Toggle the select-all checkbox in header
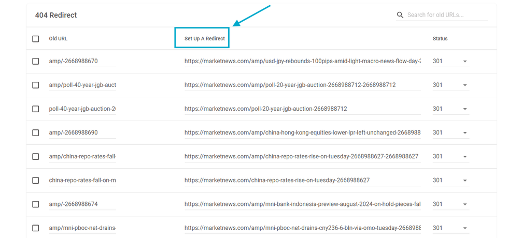Viewport: 508px width, 238px height. (x=36, y=39)
